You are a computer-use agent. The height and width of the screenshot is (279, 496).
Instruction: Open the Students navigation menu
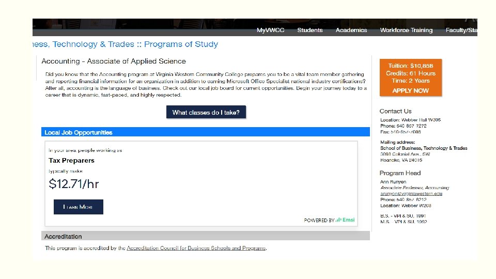pyautogui.click(x=309, y=30)
